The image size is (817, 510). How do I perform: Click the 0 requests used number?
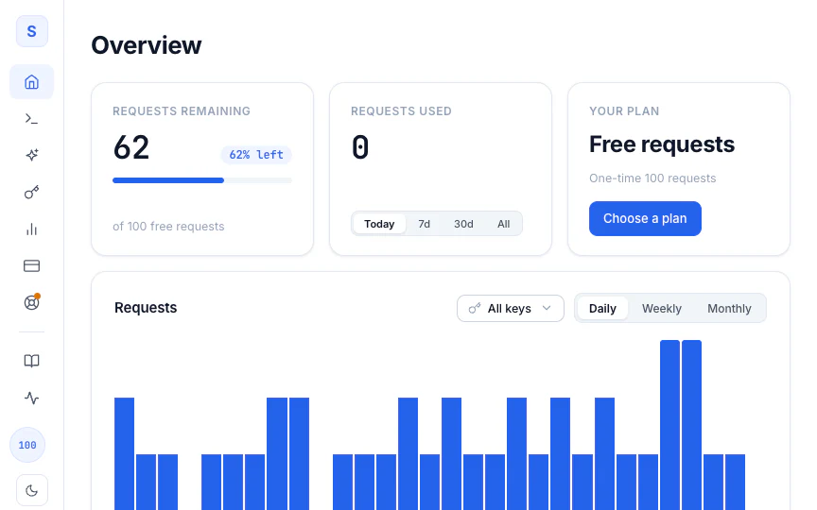point(360,147)
